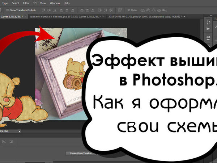The image size is (217, 163).
Task: Click Distribute top edges icon
Action: click(82, 10)
